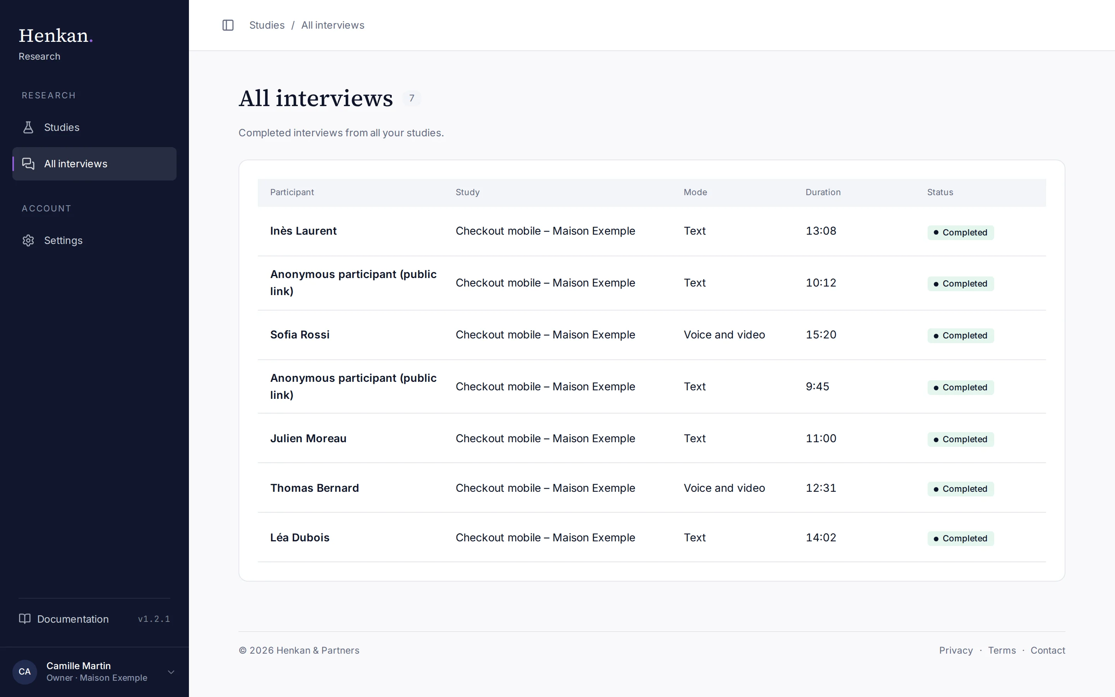
Task: Click the 12:31 duration value
Action: [821, 488]
